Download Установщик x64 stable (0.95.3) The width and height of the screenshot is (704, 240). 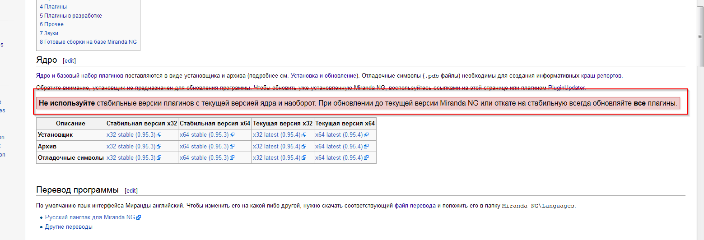coord(207,135)
